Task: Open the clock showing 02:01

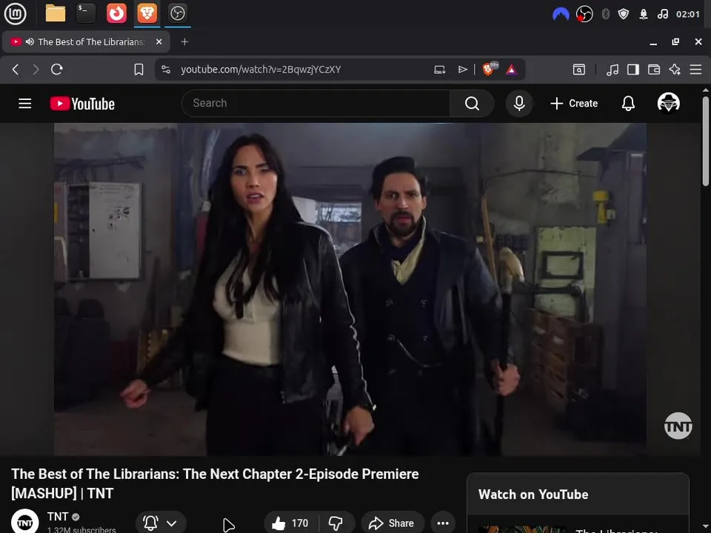Action: 688,15
